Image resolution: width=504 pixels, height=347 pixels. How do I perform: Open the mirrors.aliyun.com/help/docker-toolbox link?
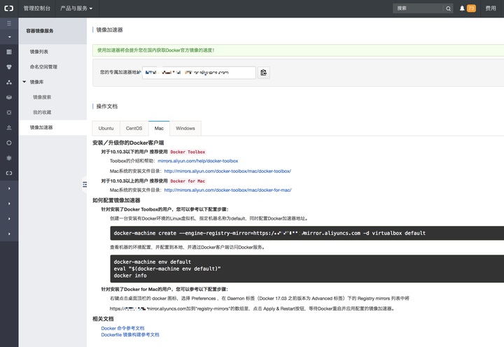(198, 161)
